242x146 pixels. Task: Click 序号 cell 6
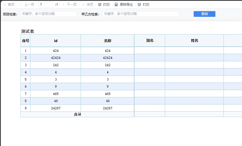tap(26, 87)
